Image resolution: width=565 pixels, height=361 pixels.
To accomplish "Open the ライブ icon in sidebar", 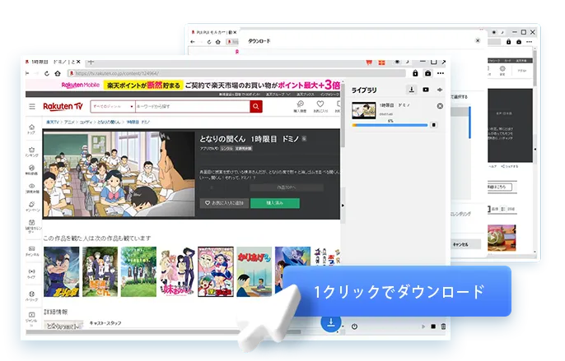I will (31, 274).
